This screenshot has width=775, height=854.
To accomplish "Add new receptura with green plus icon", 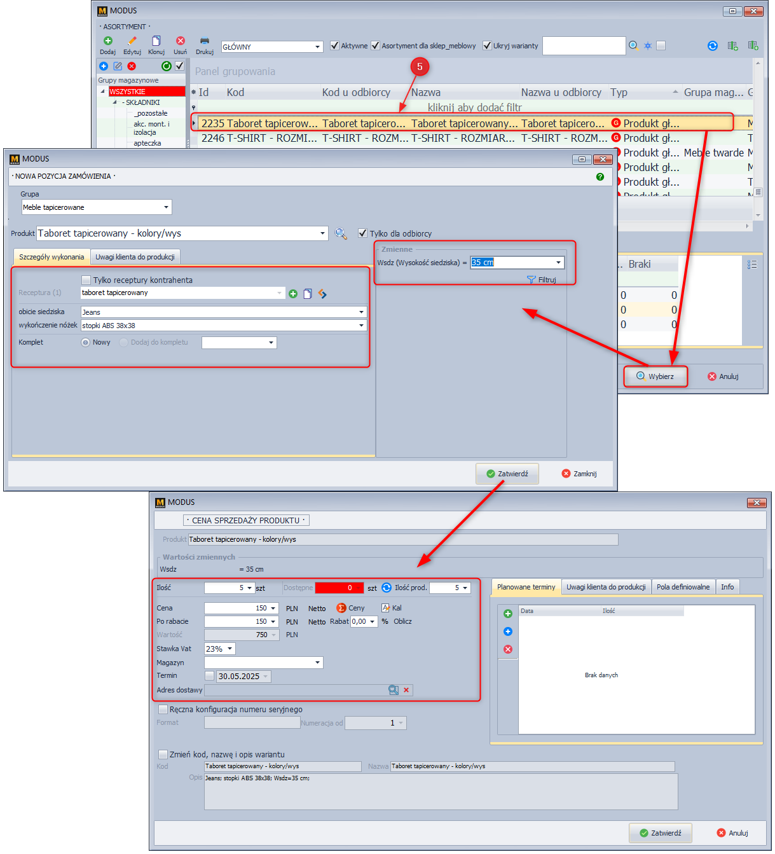I will click(293, 294).
